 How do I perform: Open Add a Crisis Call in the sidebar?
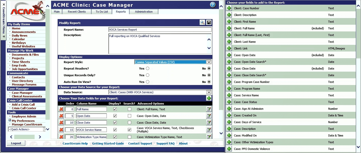(x=23, y=105)
